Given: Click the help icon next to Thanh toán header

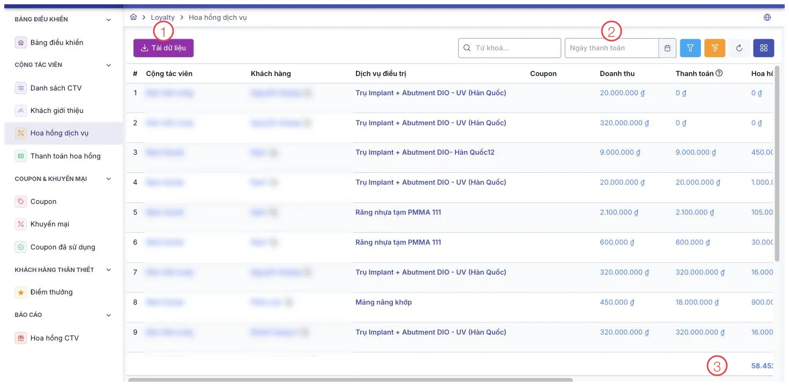Looking at the screenshot, I should click(719, 73).
